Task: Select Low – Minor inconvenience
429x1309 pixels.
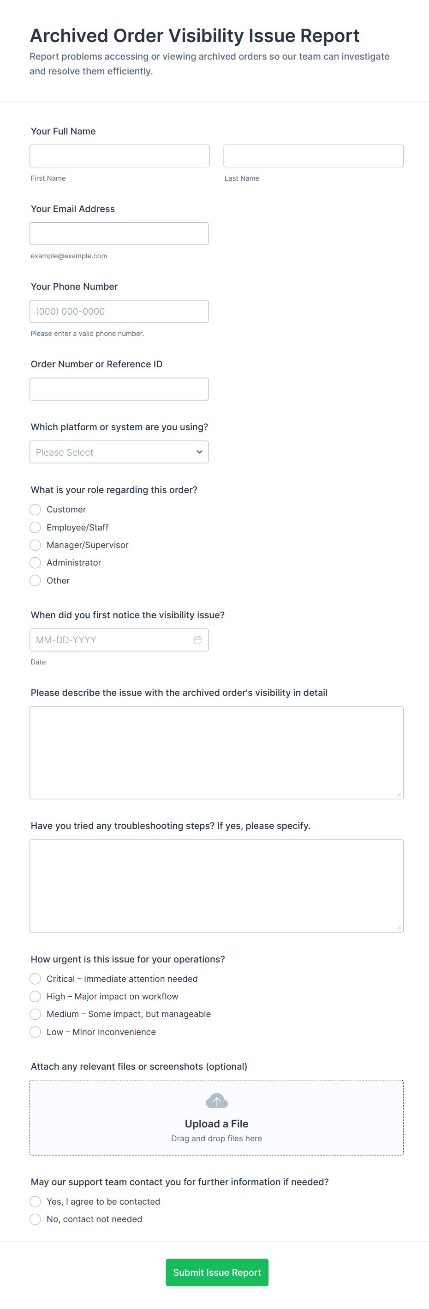Action: point(36,1032)
